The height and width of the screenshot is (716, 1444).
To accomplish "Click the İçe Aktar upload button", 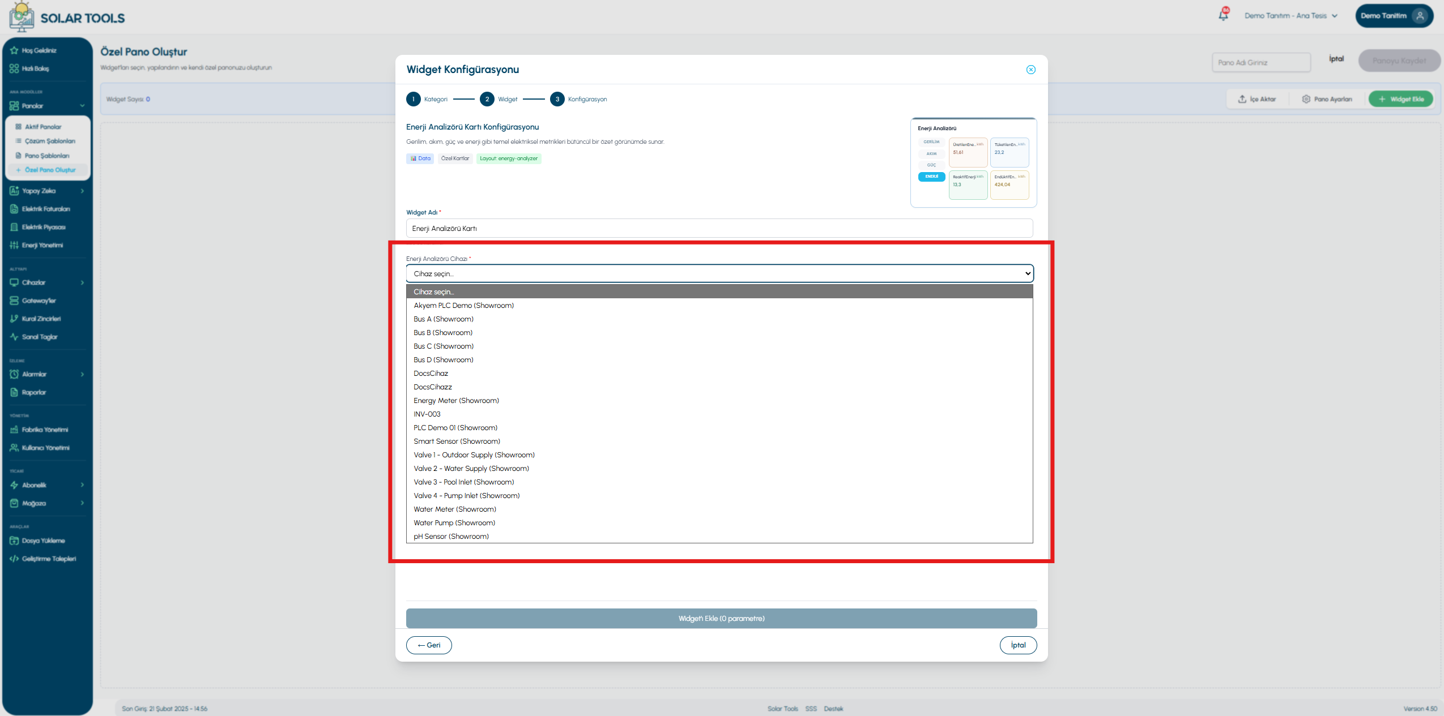I will click(1257, 99).
